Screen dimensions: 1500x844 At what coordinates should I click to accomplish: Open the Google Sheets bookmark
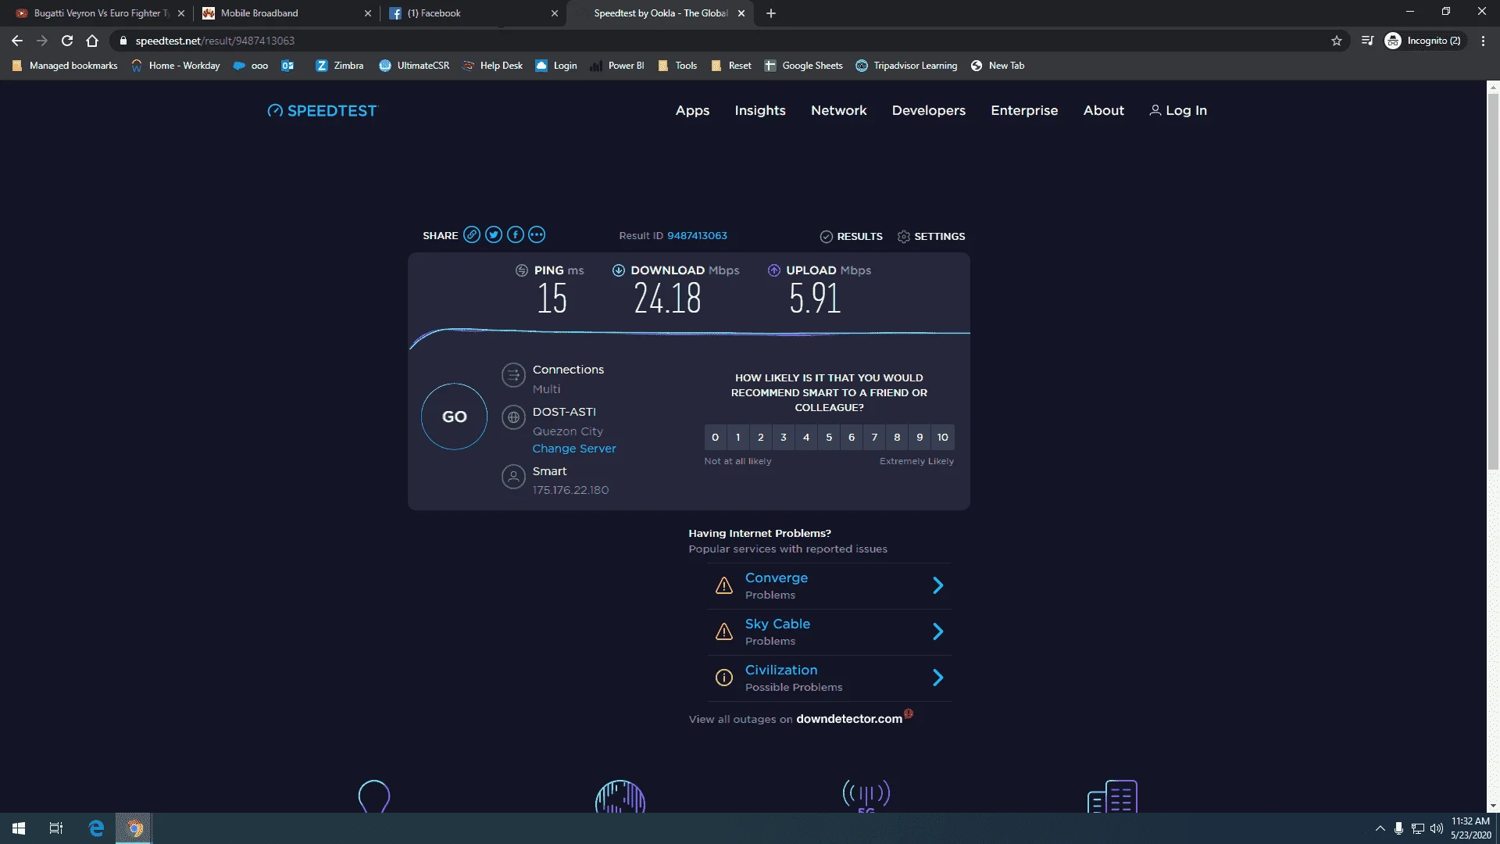[803, 66]
